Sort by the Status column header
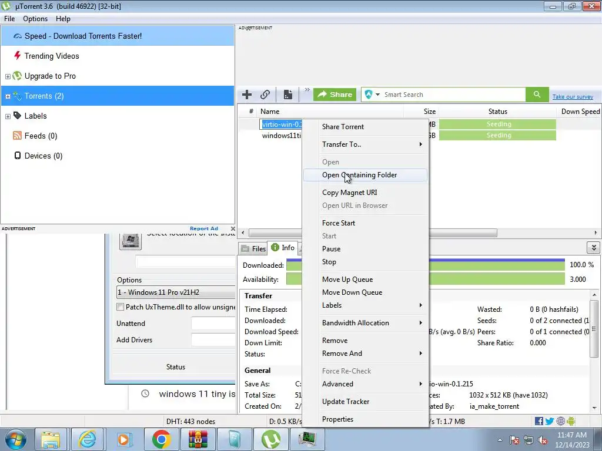Viewport: 602px width, 451px height. 497,112
